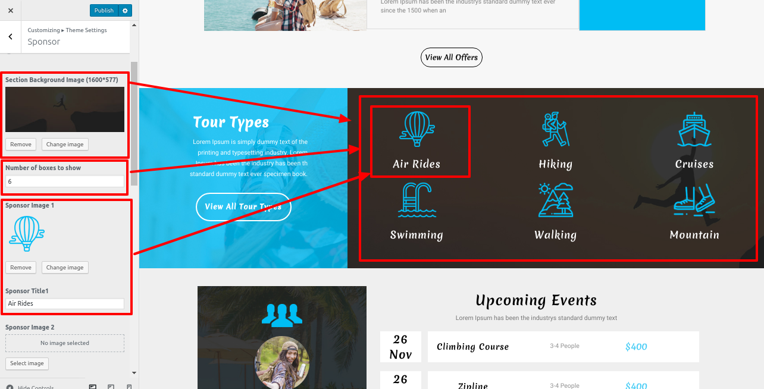
Task: Select the Cruises ship icon
Action: click(694, 129)
